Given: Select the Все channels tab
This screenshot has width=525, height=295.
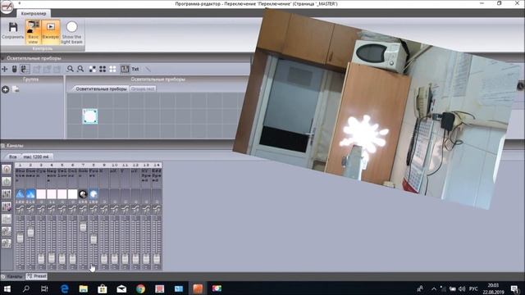Looking at the screenshot, I should coord(13,157).
